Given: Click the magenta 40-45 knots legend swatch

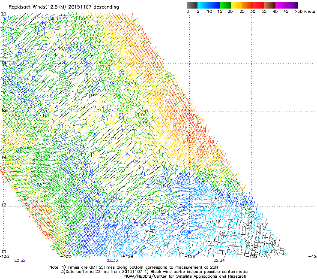Looking at the screenshot, I should tap(281, 5).
